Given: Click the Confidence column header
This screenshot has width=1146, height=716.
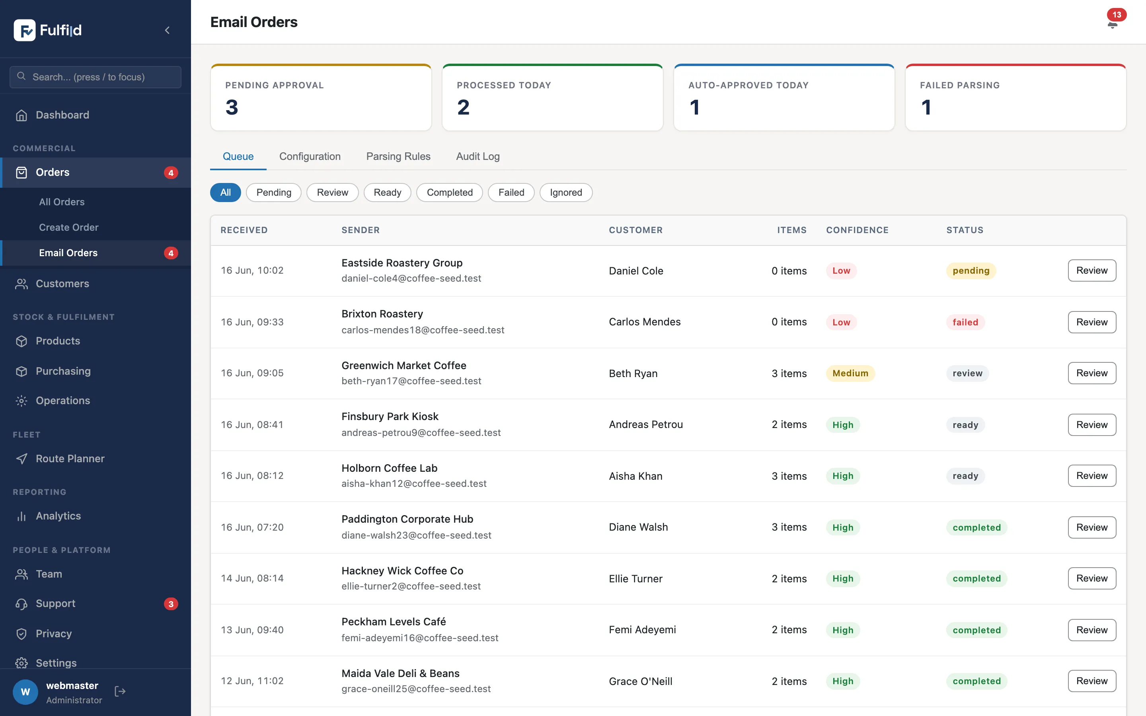Looking at the screenshot, I should pyautogui.click(x=857, y=230).
